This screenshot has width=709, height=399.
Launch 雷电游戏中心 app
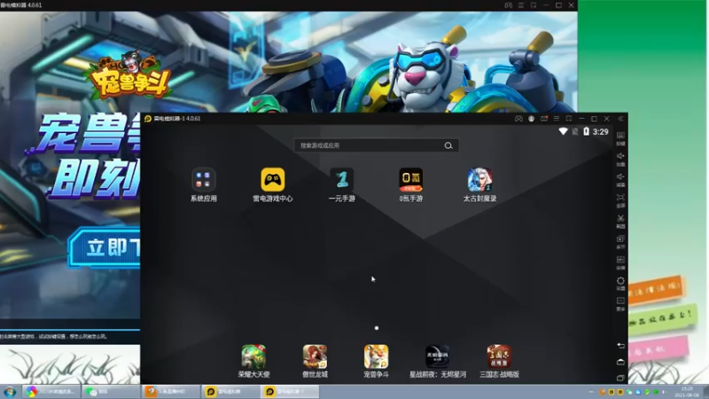coord(273,180)
